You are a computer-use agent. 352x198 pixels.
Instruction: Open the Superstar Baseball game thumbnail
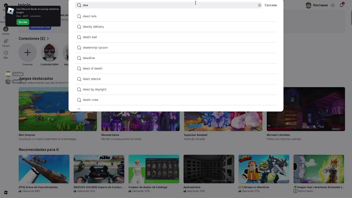point(223,121)
